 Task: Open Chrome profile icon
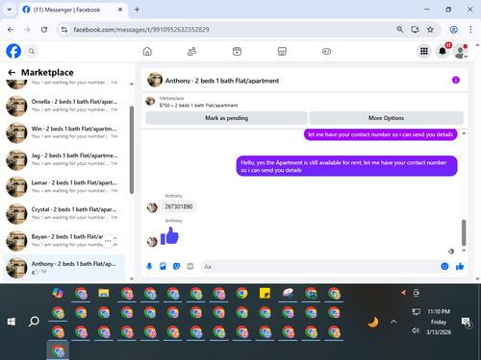coord(453,30)
